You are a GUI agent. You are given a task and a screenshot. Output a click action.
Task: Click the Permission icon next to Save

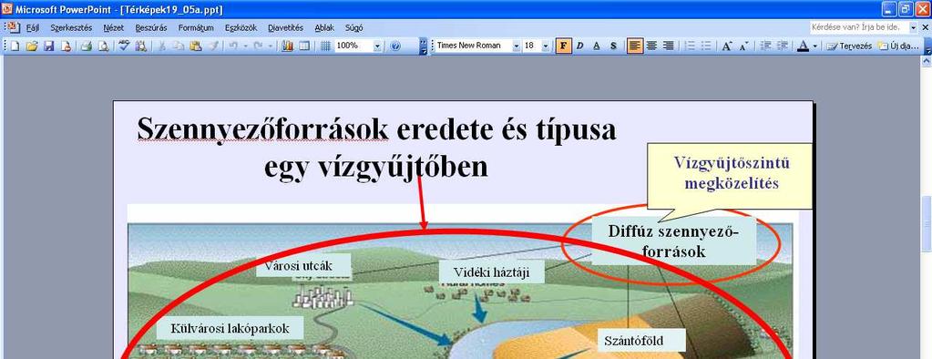click(66, 46)
